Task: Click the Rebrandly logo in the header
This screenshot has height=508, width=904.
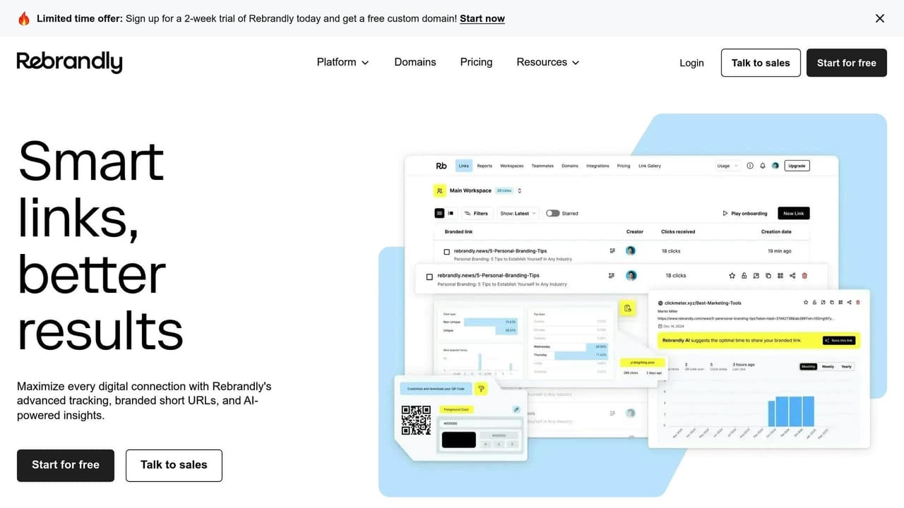Action: point(69,62)
